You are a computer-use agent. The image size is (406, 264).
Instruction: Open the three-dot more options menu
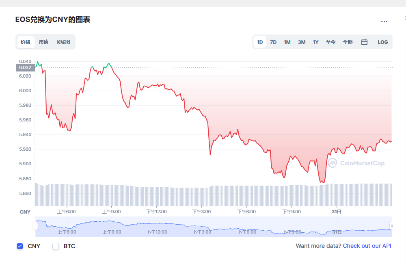pos(384,22)
